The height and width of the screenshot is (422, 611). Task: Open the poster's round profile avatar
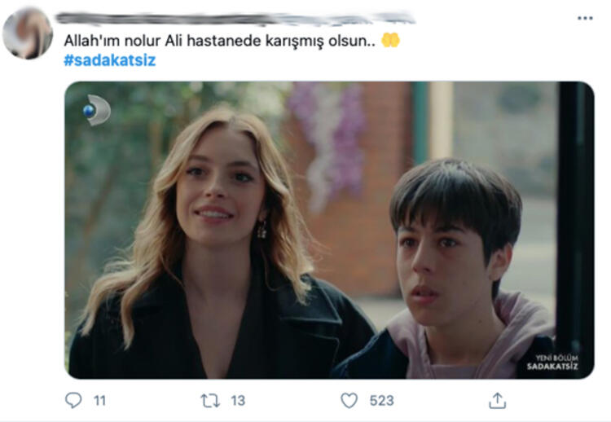(27, 33)
